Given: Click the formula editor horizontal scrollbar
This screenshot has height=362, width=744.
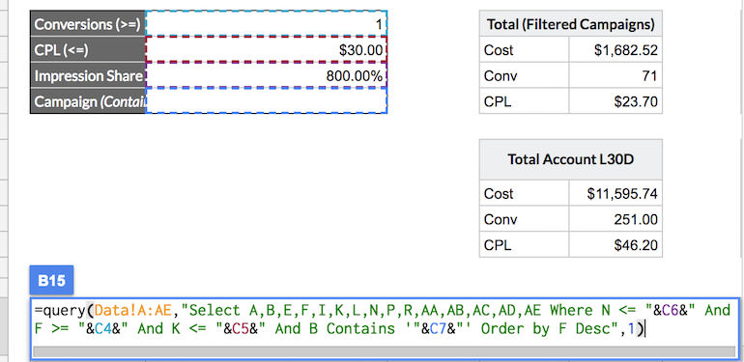Looking at the screenshot, I should click(385, 351).
